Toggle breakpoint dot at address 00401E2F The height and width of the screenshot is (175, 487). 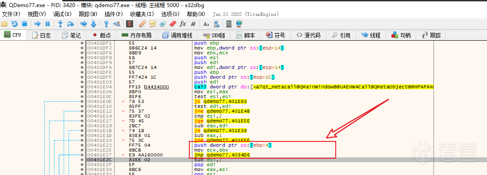(x=82, y=164)
